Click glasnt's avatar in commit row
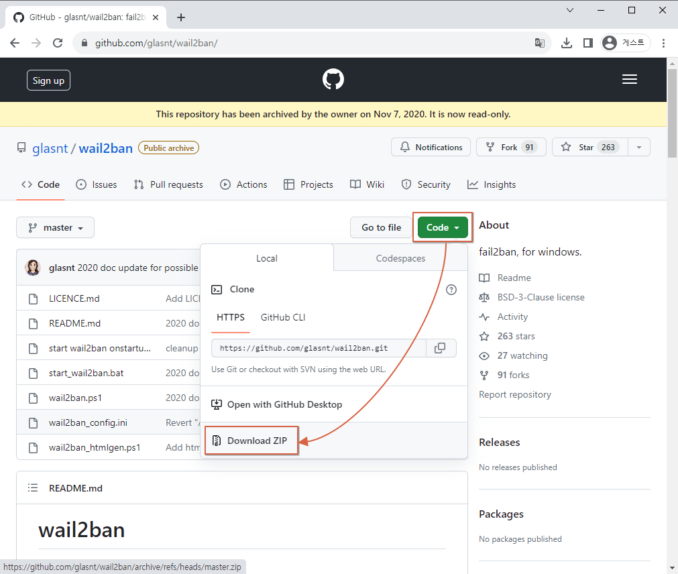Viewport: 678px width, 574px height. [33, 268]
